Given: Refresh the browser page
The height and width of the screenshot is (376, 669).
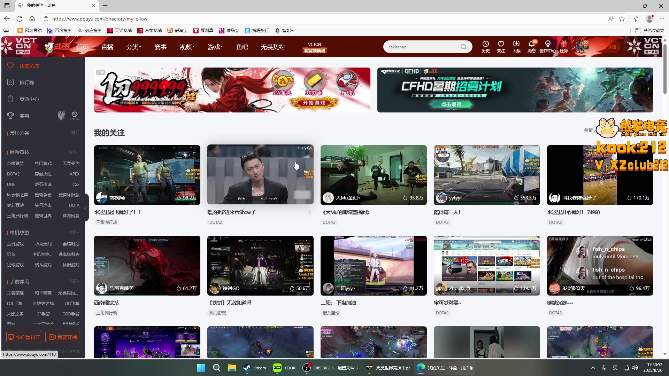Looking at the screenshot, I should (x=20, y=19).
